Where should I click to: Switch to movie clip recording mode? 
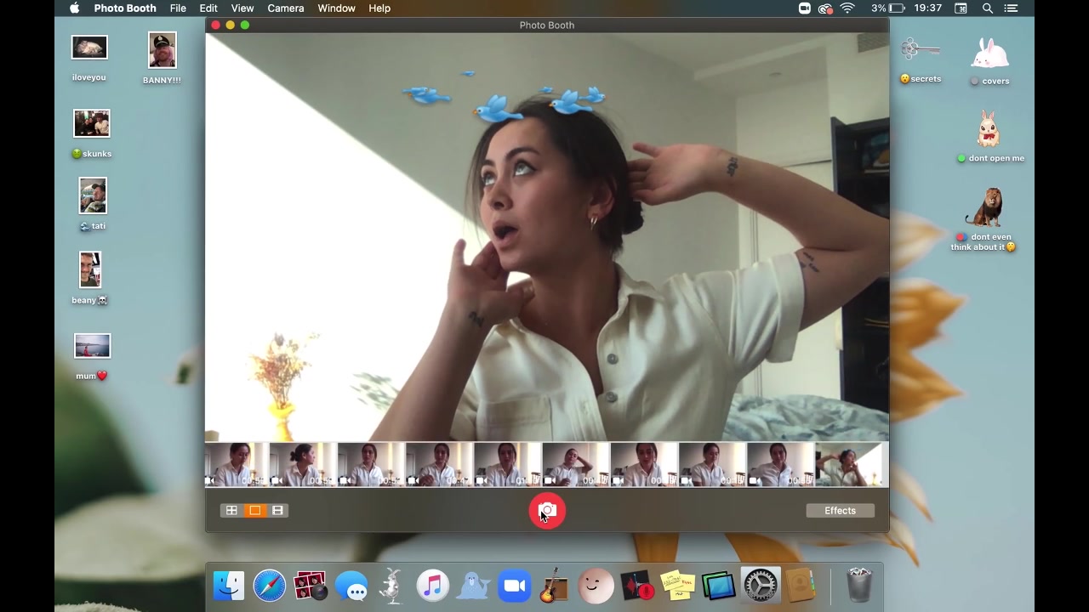coord(277,511)
